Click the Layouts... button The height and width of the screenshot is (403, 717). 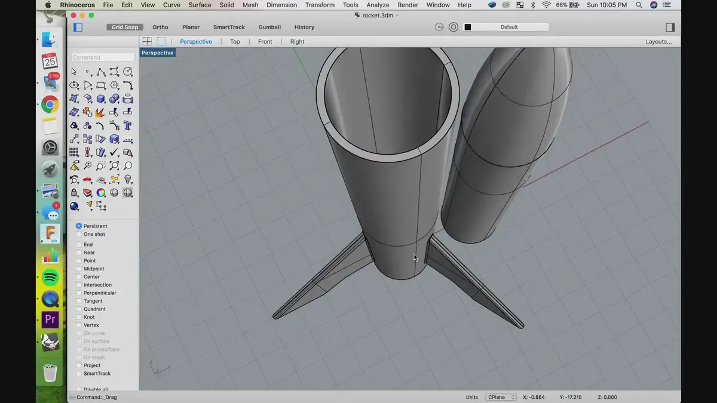pyautogui.click(x=658, y=41)
